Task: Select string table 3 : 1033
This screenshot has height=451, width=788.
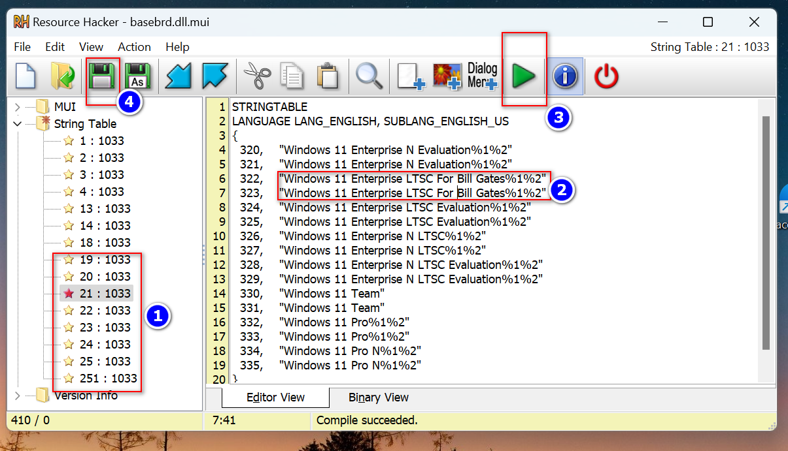Action: [x=101, y=175]
